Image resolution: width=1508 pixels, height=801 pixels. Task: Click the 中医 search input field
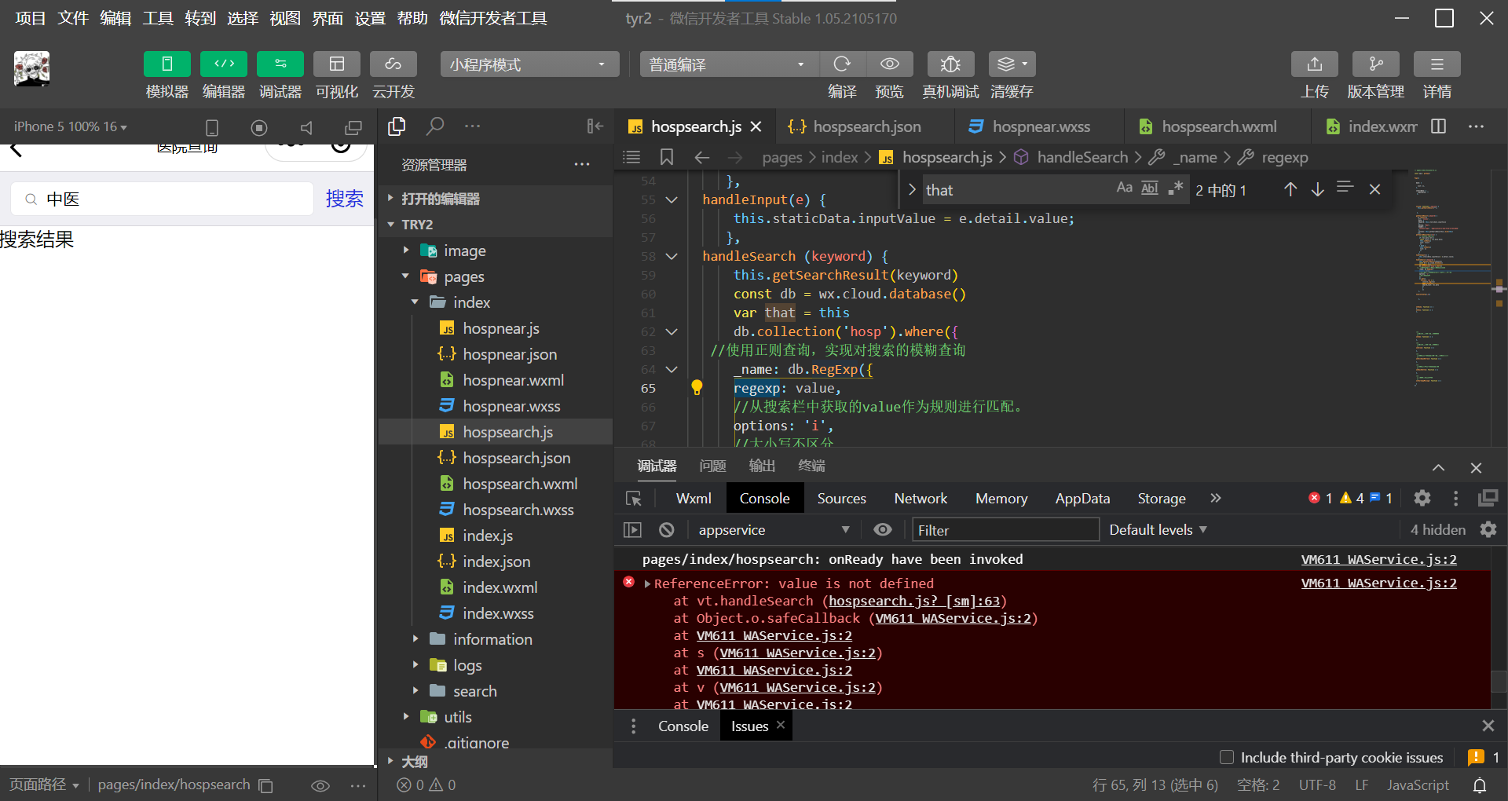(x=163, y=199)
